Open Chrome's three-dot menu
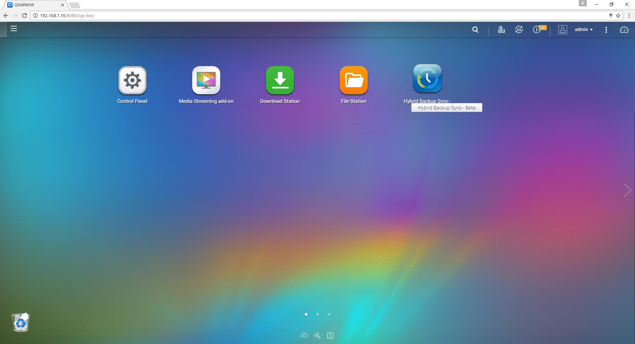Screen dimensions: 635x344 click(629, 15)
